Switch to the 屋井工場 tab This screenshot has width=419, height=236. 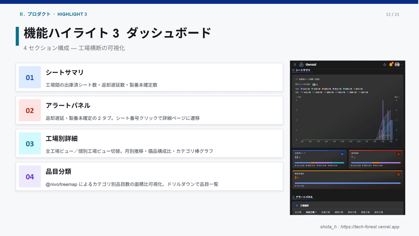378,212
